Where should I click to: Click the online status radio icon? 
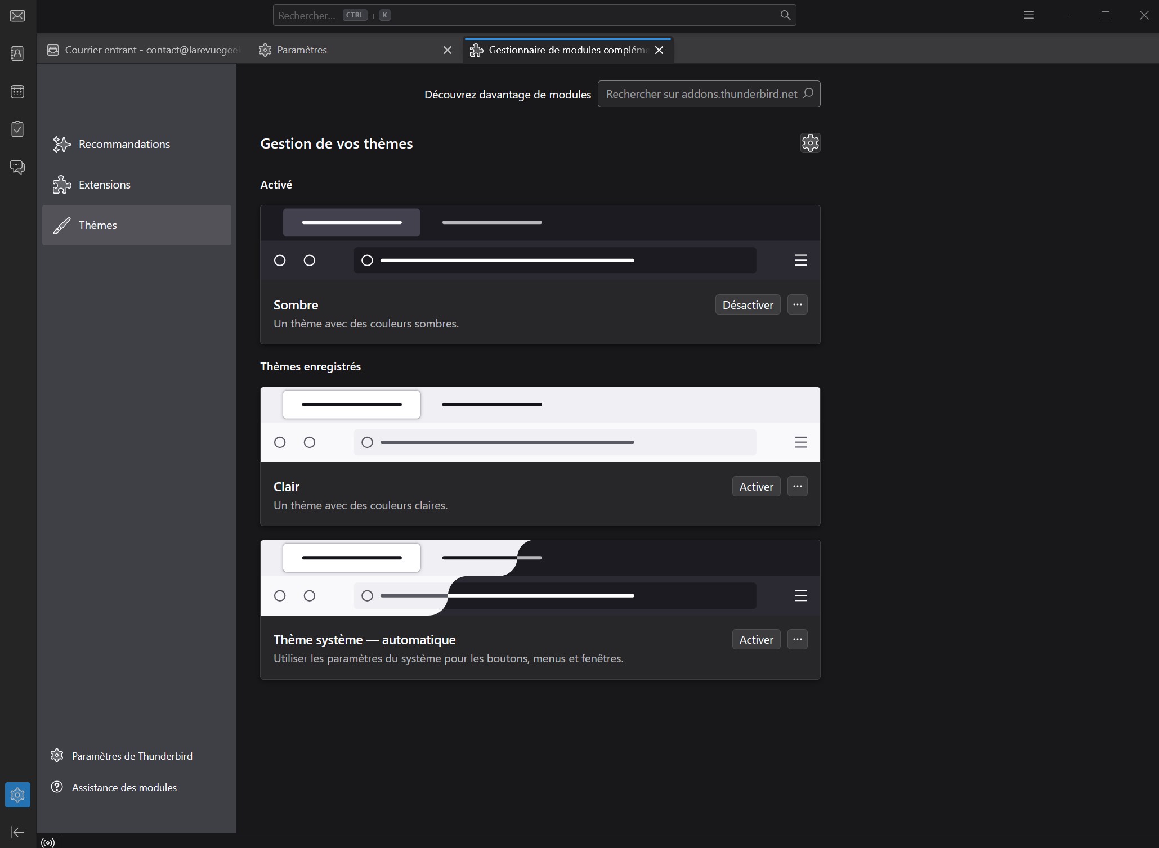tap(48, 842)
